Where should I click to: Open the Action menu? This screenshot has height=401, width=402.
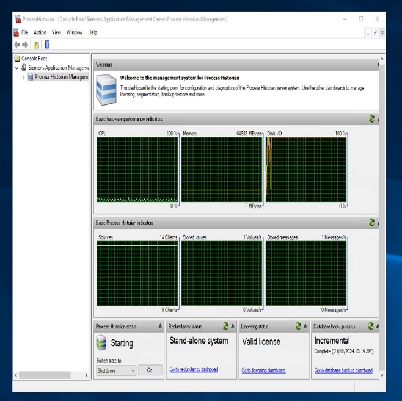[x=40, y=32]
